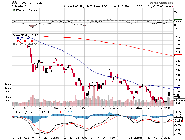Click the AA (Daily) candlestick legend icon

pos(14,35)
